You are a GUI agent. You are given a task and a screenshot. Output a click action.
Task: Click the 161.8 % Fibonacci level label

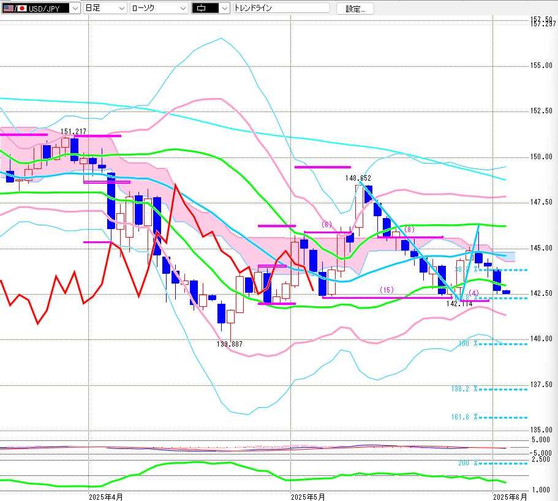point(464,417)
